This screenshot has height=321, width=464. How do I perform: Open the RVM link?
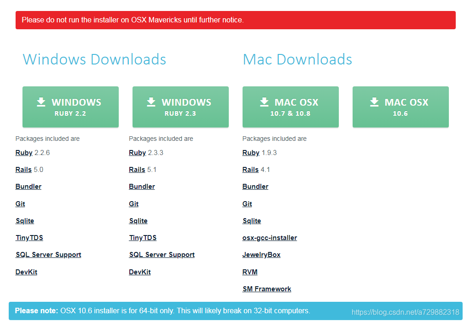(250, 272)
